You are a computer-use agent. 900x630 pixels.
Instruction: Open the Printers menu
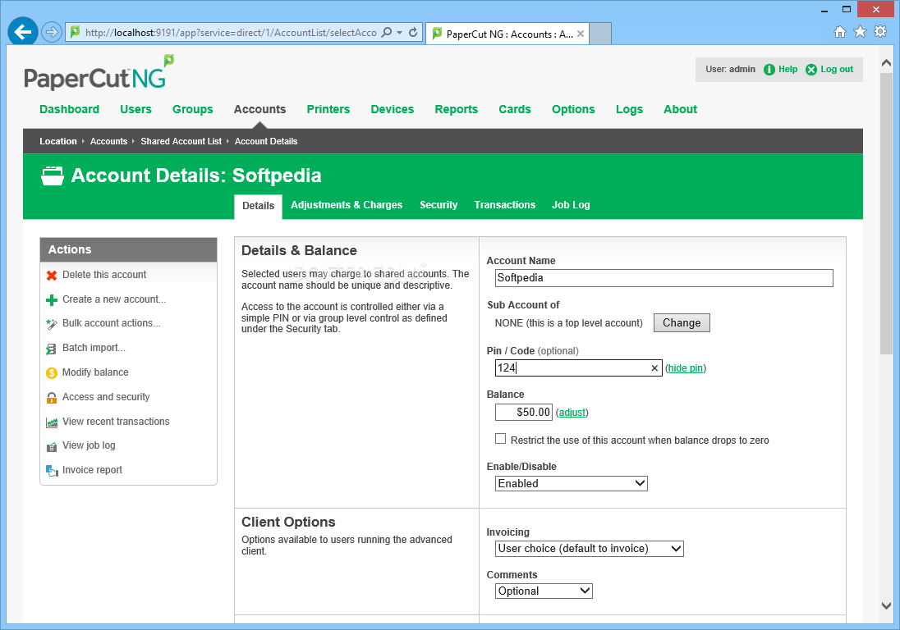328,109
